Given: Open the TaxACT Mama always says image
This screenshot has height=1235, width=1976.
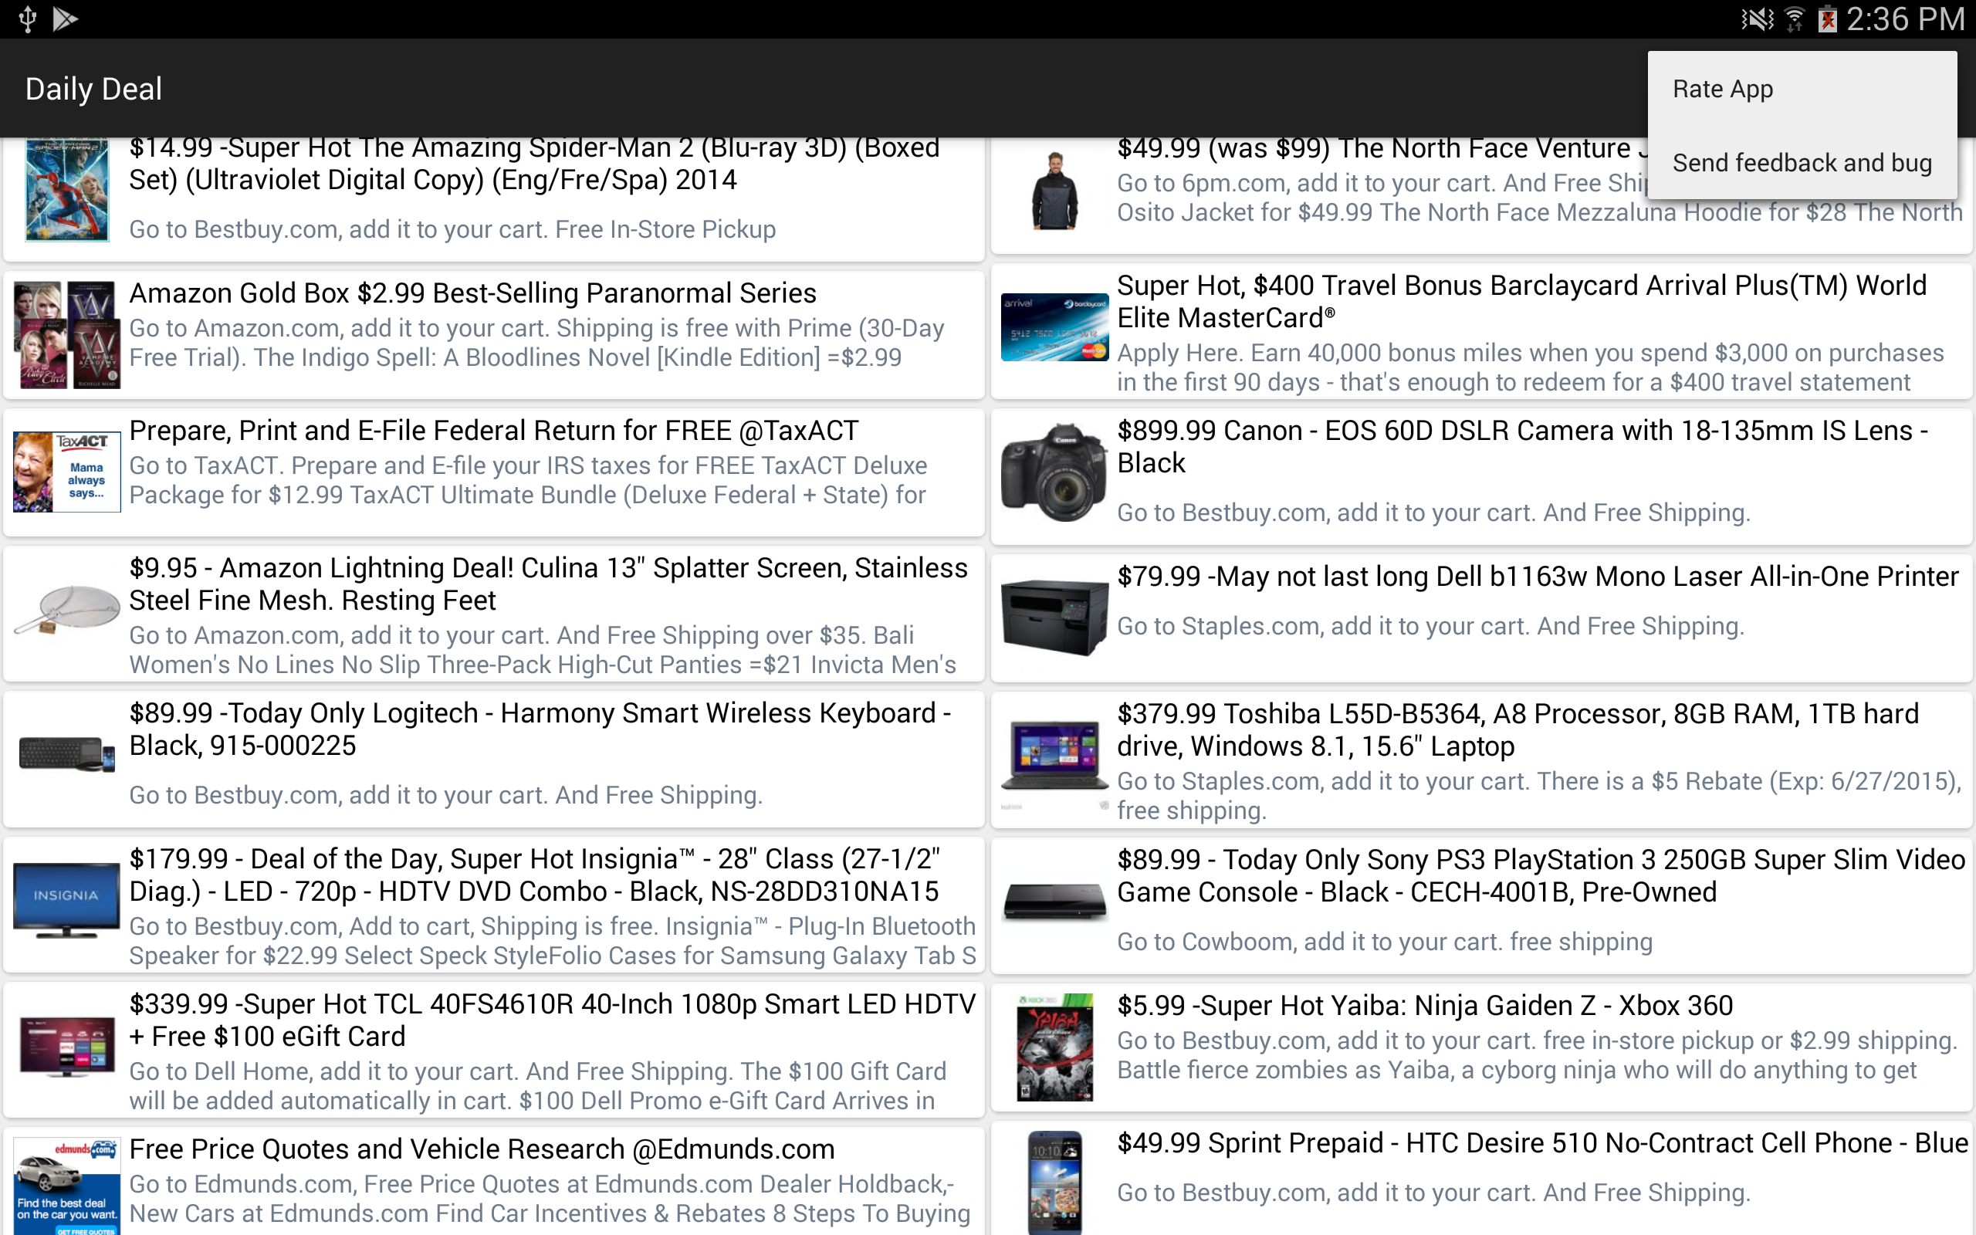Looking at the screenshot, I should [x=66, y=472].
